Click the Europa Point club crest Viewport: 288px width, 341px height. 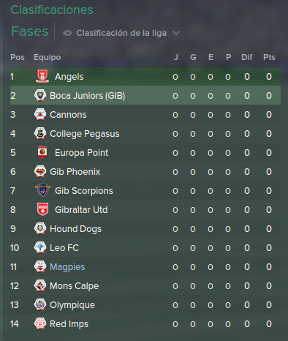pos(42,152)
